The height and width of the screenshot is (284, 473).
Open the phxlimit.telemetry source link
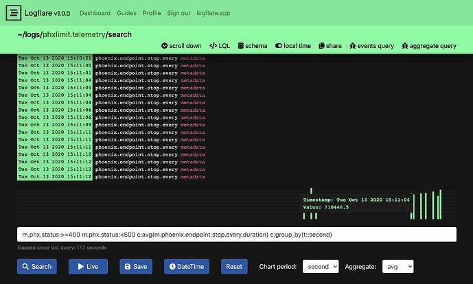(74, 35)
